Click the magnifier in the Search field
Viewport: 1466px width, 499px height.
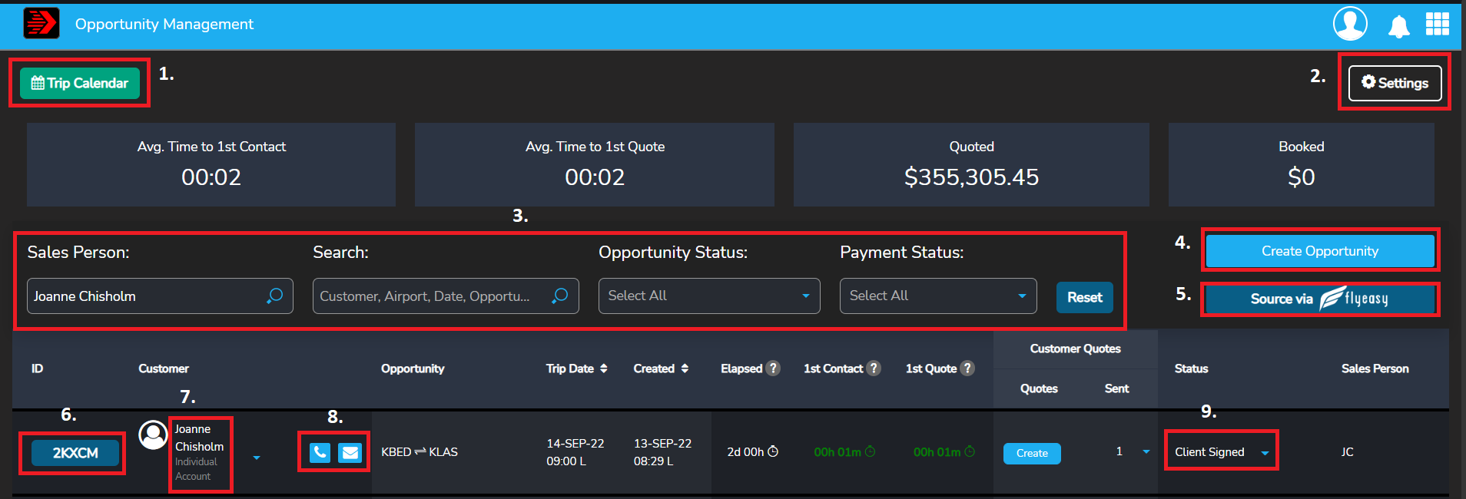point(560,296)
